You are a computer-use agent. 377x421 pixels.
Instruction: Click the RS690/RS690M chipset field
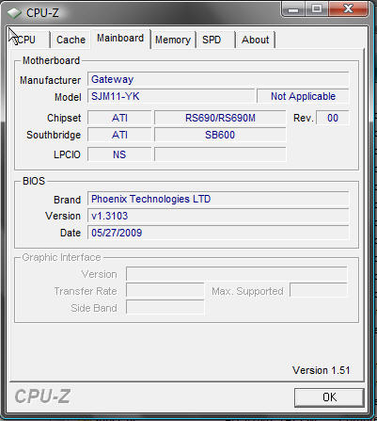pos(220,118)
